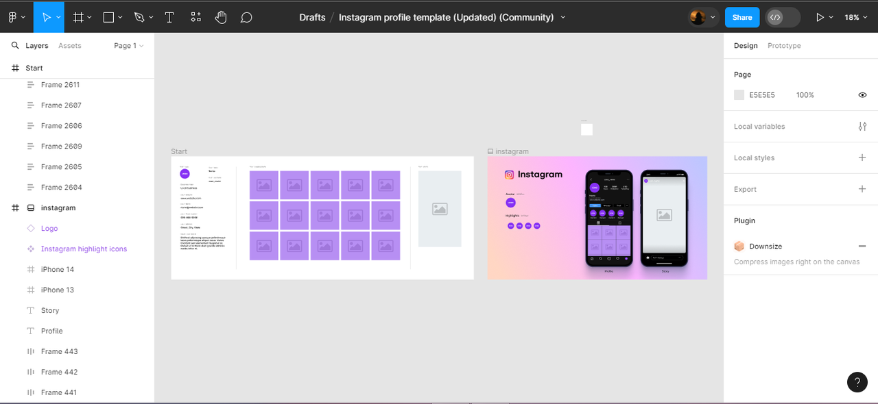The height and width of the screenshot is (404, 878).
Task: Switch to the Layers tab
Action: [37, 46]
